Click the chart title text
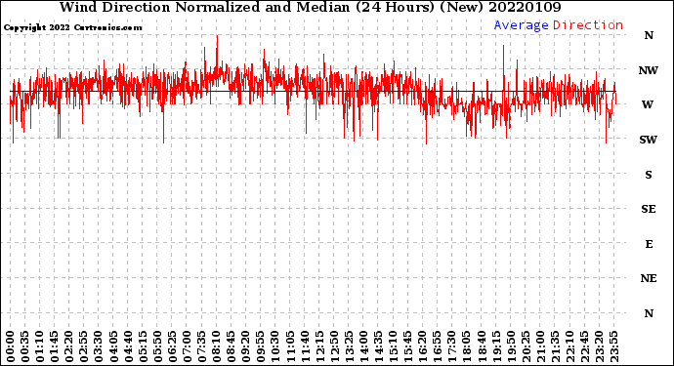Screen dimensions: 674x366 coord(310,7)
